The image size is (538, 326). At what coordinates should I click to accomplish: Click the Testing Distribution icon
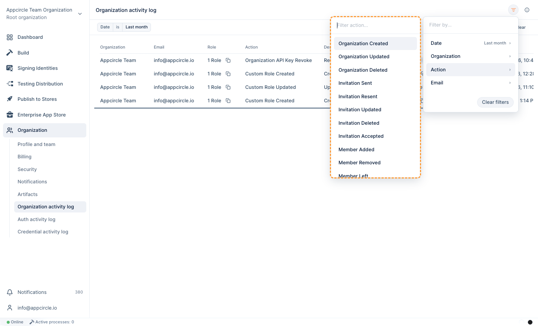[10, 84]
